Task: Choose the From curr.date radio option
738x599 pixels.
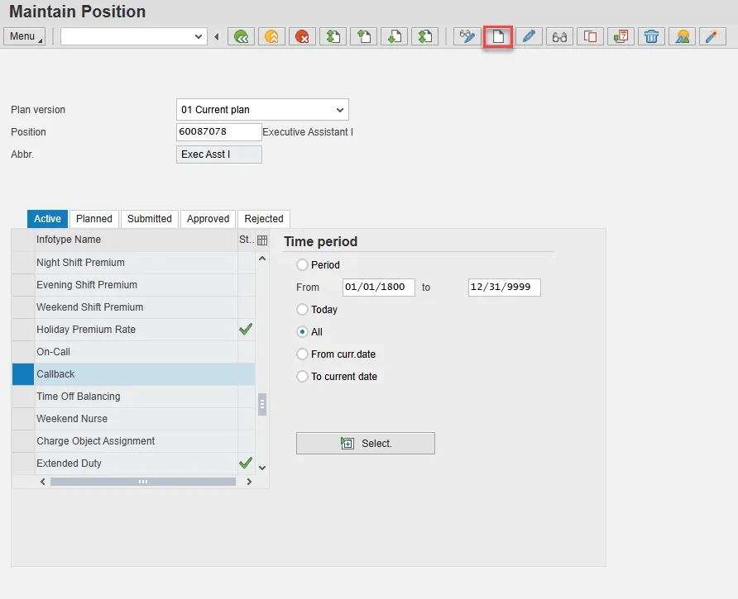Action: point(303,354)
